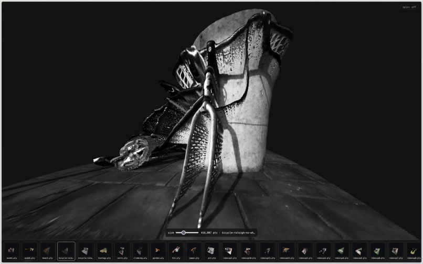The width and height of the screenshot is (423, 264).
Task: Click the 416,007 pts count text
Action: pyautogui.click(x=209, y=233)
